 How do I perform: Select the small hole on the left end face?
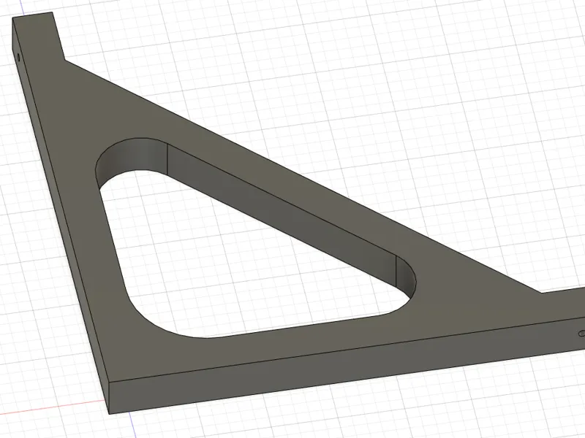coord(19,57)
